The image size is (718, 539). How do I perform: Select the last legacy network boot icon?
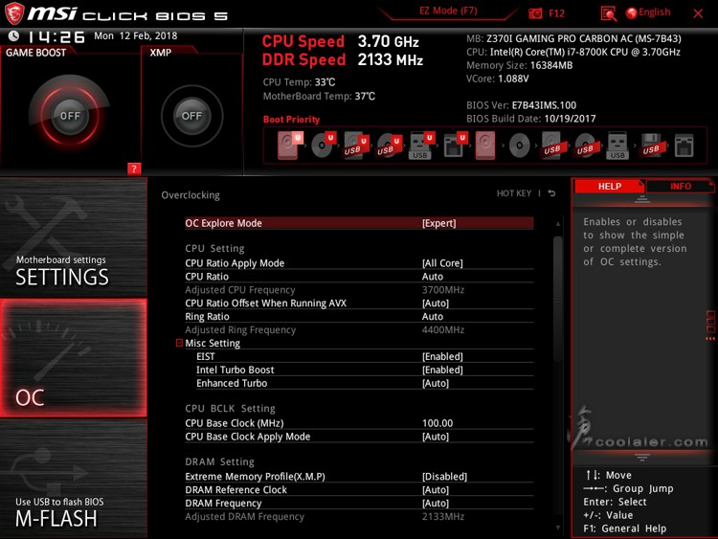click(684, 146)
